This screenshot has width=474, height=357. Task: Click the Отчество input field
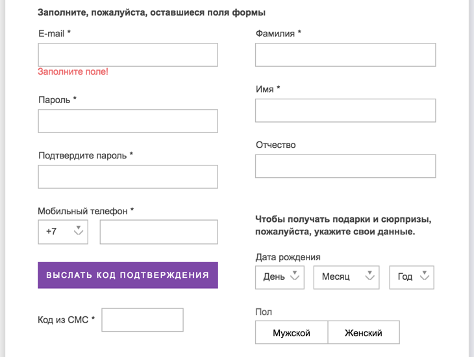point(345,166)
